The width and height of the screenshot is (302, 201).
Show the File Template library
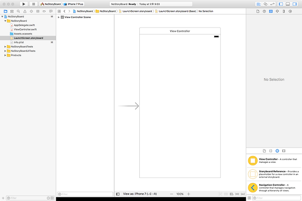coord(264,151)
